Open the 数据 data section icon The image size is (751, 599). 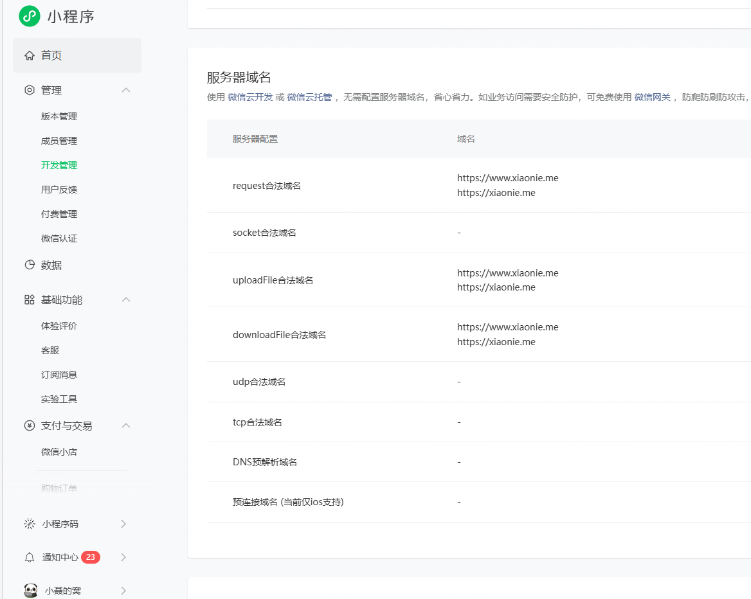29,264
